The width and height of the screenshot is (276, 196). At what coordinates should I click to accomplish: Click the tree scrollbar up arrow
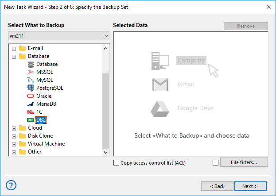105,48
